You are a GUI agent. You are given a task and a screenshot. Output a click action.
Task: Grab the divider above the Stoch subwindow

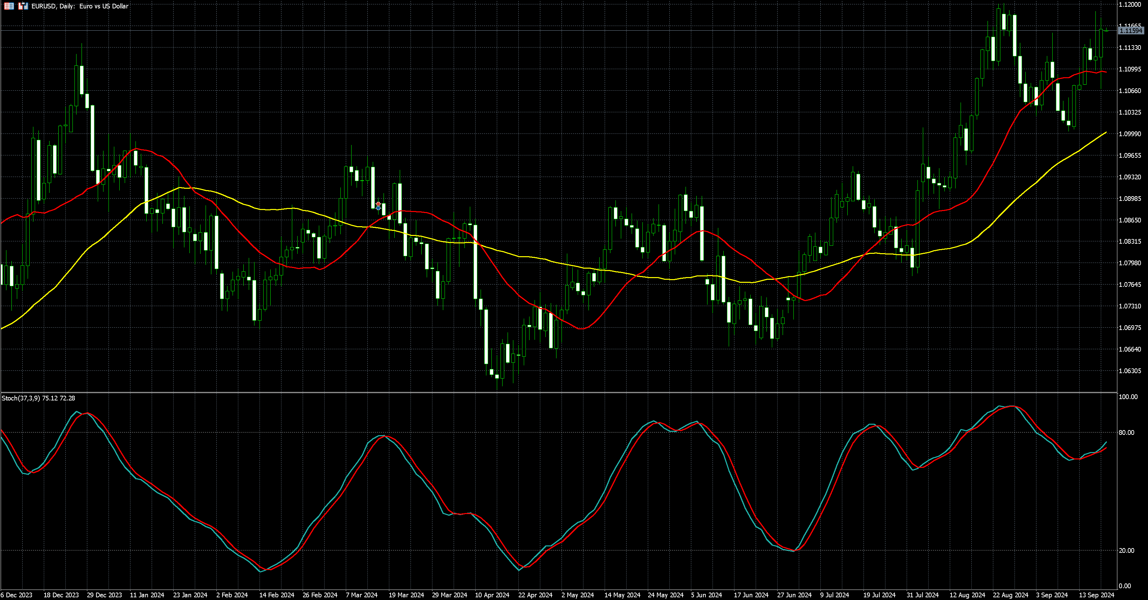coord(557,392)
